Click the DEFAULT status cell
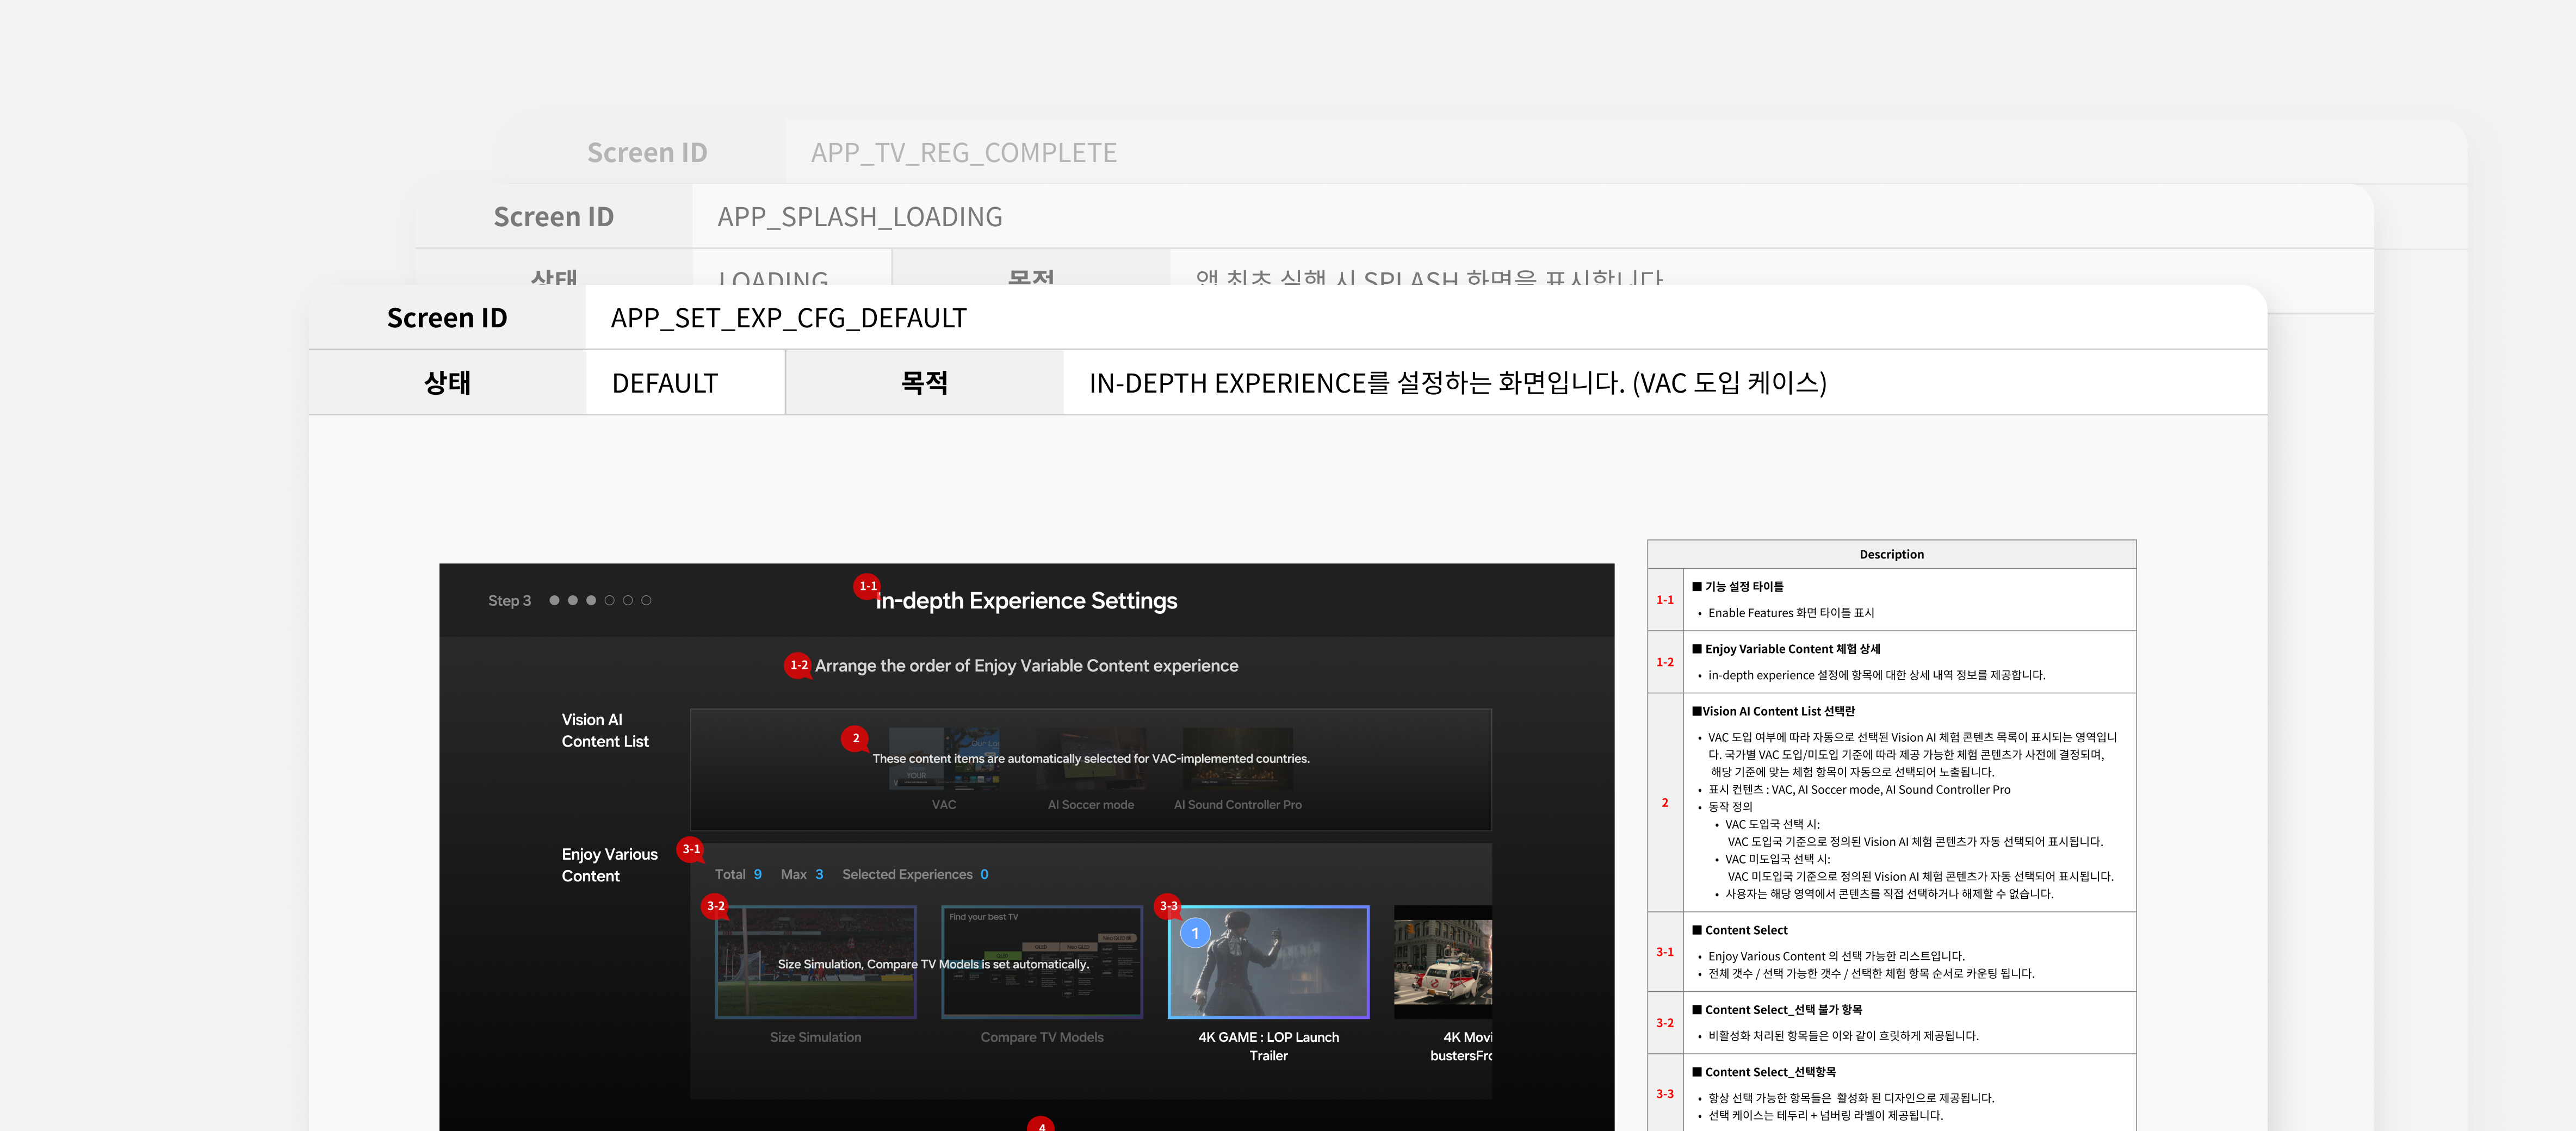This screenshot has height=1131, width=2576. (664, 382)
